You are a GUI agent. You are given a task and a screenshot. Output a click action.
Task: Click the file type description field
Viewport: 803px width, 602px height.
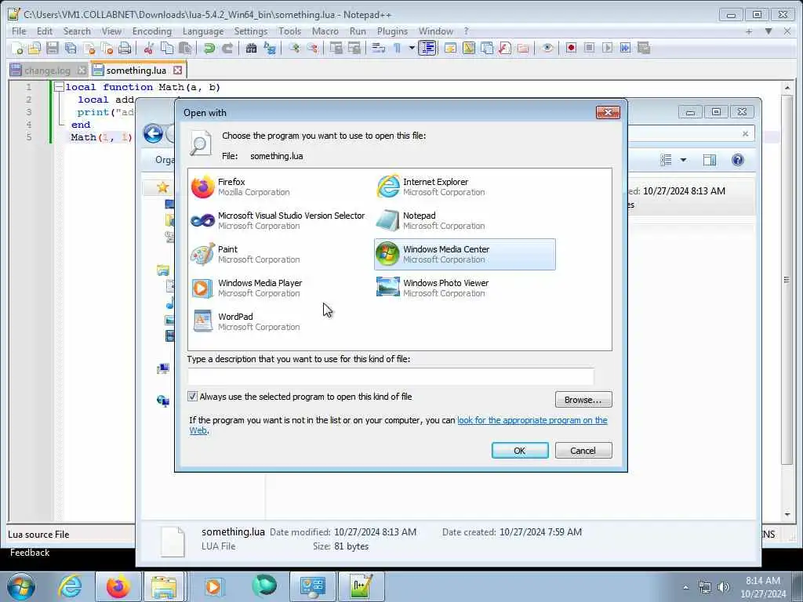[x=391, y=376]
